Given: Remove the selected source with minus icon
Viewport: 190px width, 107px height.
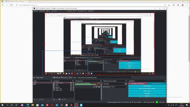Looking at the screenshot, I should click(x=57, y=99).
